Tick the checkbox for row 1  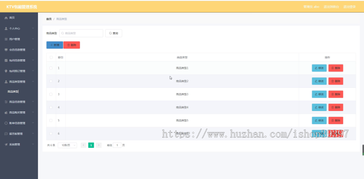click(51, 68)
